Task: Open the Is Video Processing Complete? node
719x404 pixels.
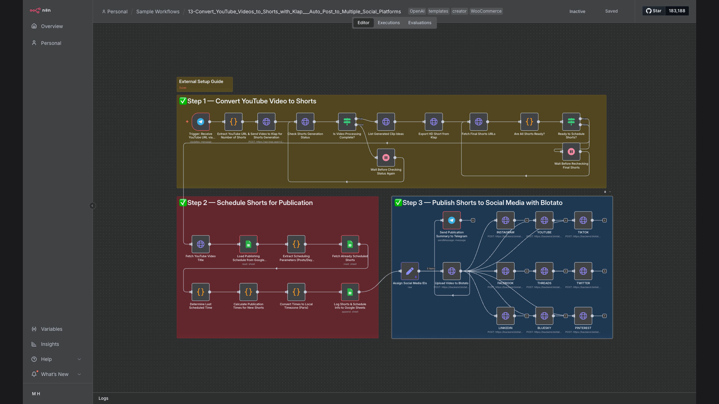Action: 347,122
